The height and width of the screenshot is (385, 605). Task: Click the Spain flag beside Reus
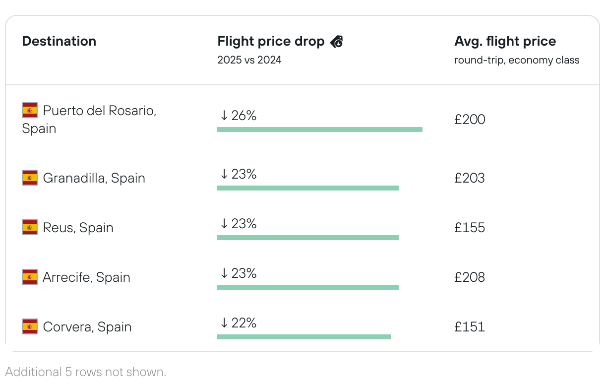point(30,227)
